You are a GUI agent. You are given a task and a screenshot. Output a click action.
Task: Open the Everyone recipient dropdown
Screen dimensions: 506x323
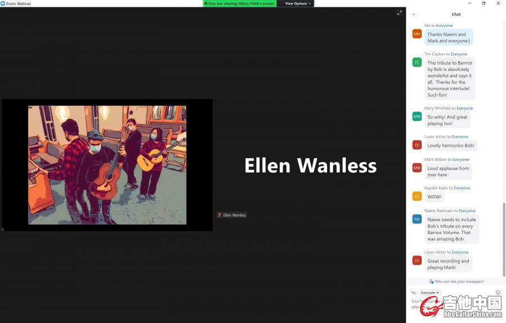[430, 293]
